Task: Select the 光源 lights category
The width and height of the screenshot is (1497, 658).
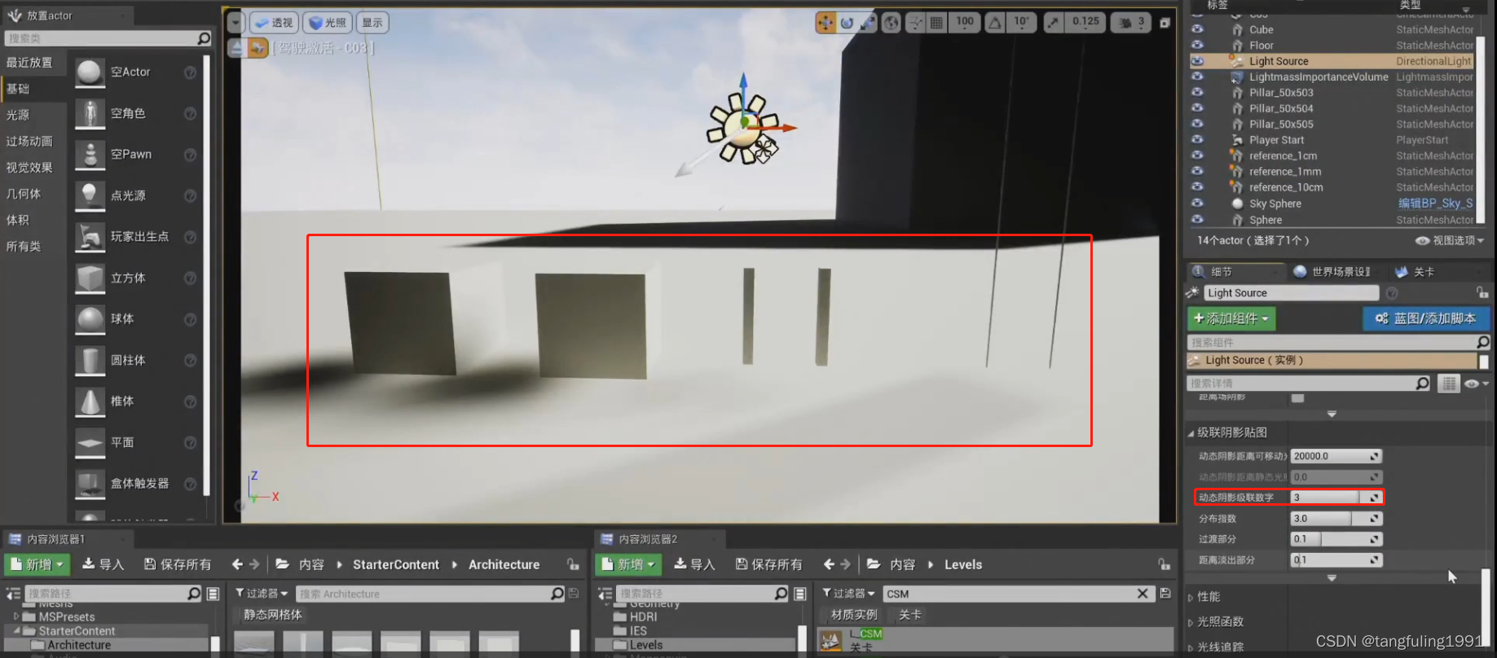Action: pos(18,115)
